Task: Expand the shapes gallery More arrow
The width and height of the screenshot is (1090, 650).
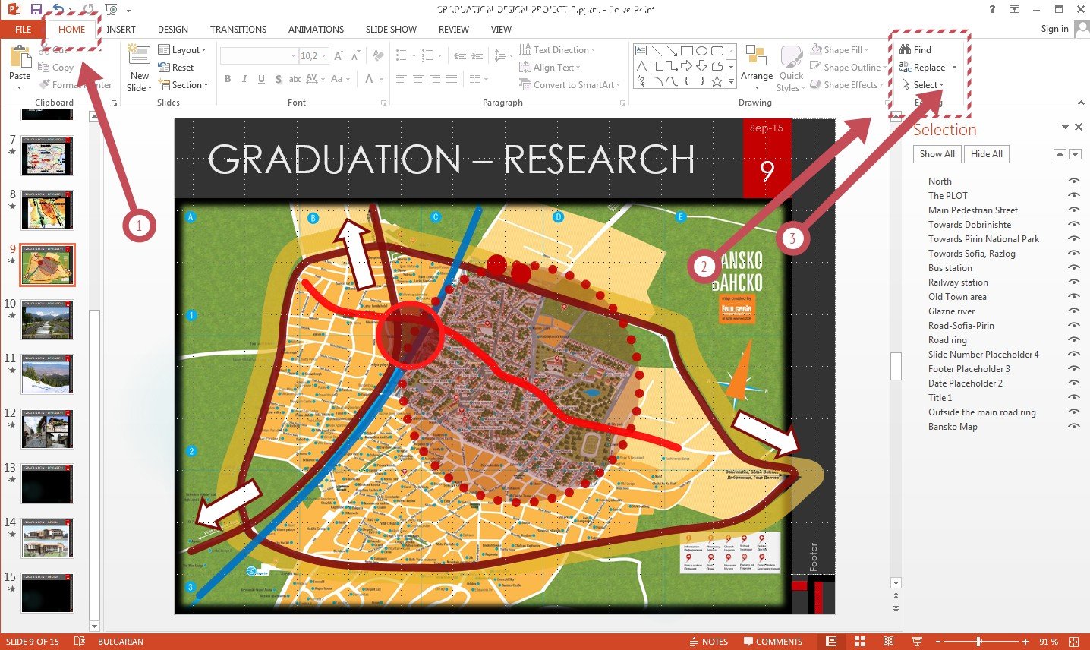Action: pyautogui.click(x=731, y=81)
